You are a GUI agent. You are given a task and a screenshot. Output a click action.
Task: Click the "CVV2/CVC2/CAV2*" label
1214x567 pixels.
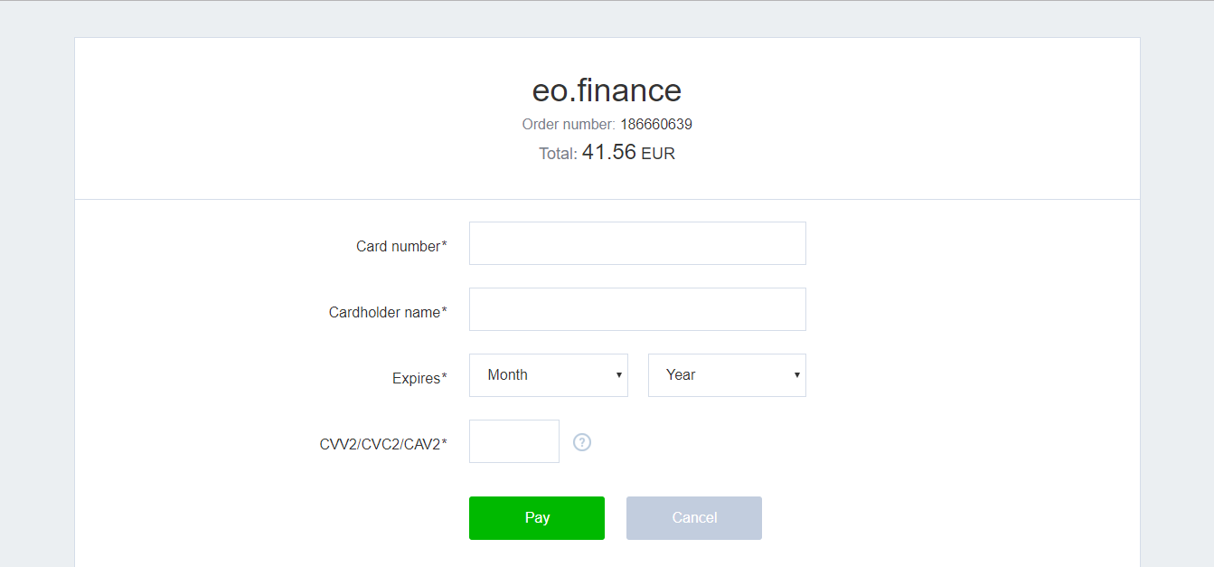[x=383, y=444]
